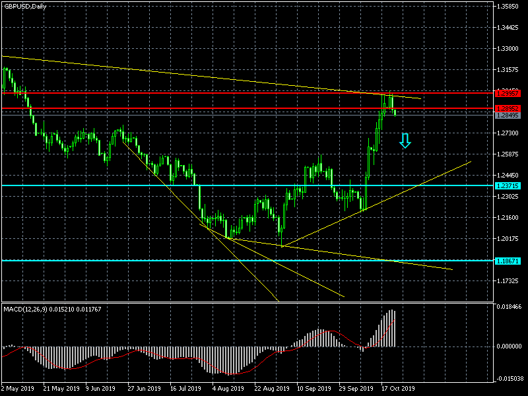The width and height of the screenshot is (528, 396).
Task: Select the cyan 1.23715 price level tag
Action: [x=508, y=186]
